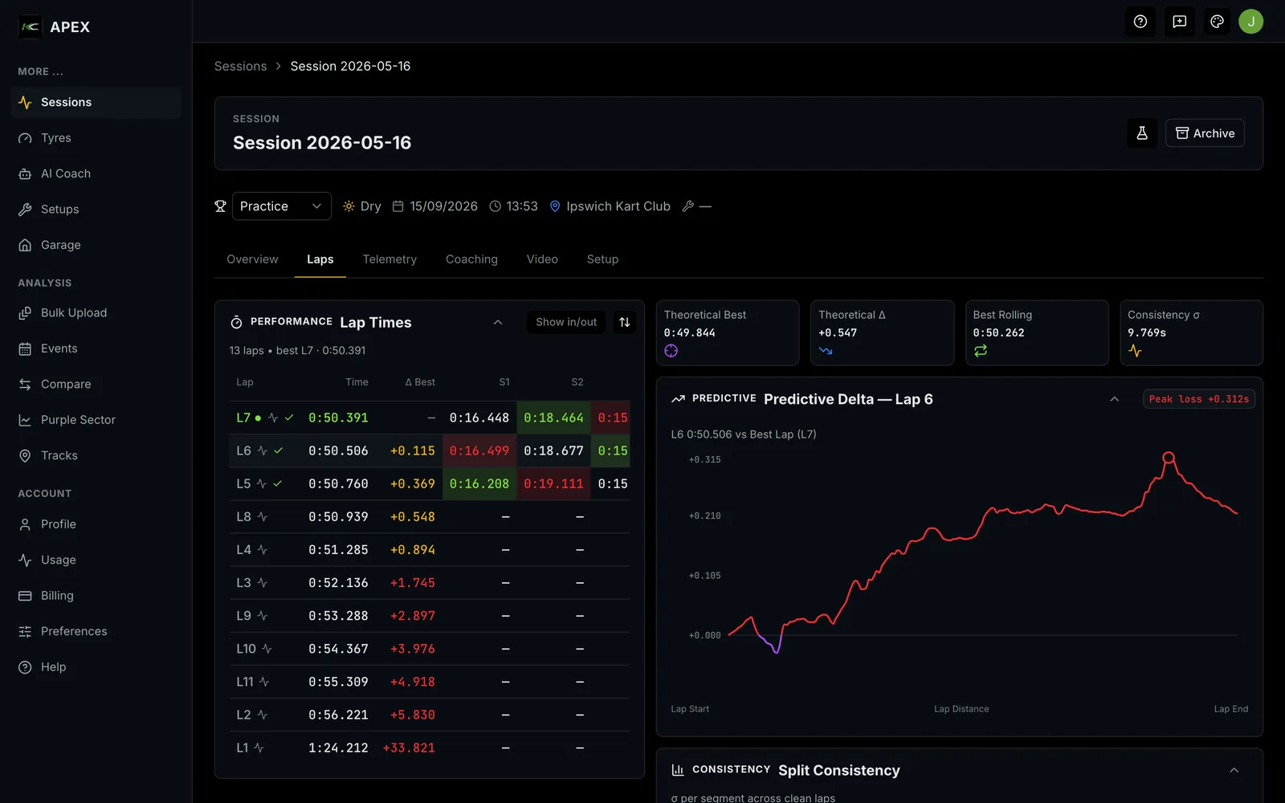Screen dimensions: 1285x803
Task: Click the telemetry pulse icon on lap L8
Action: click(262, 517)
